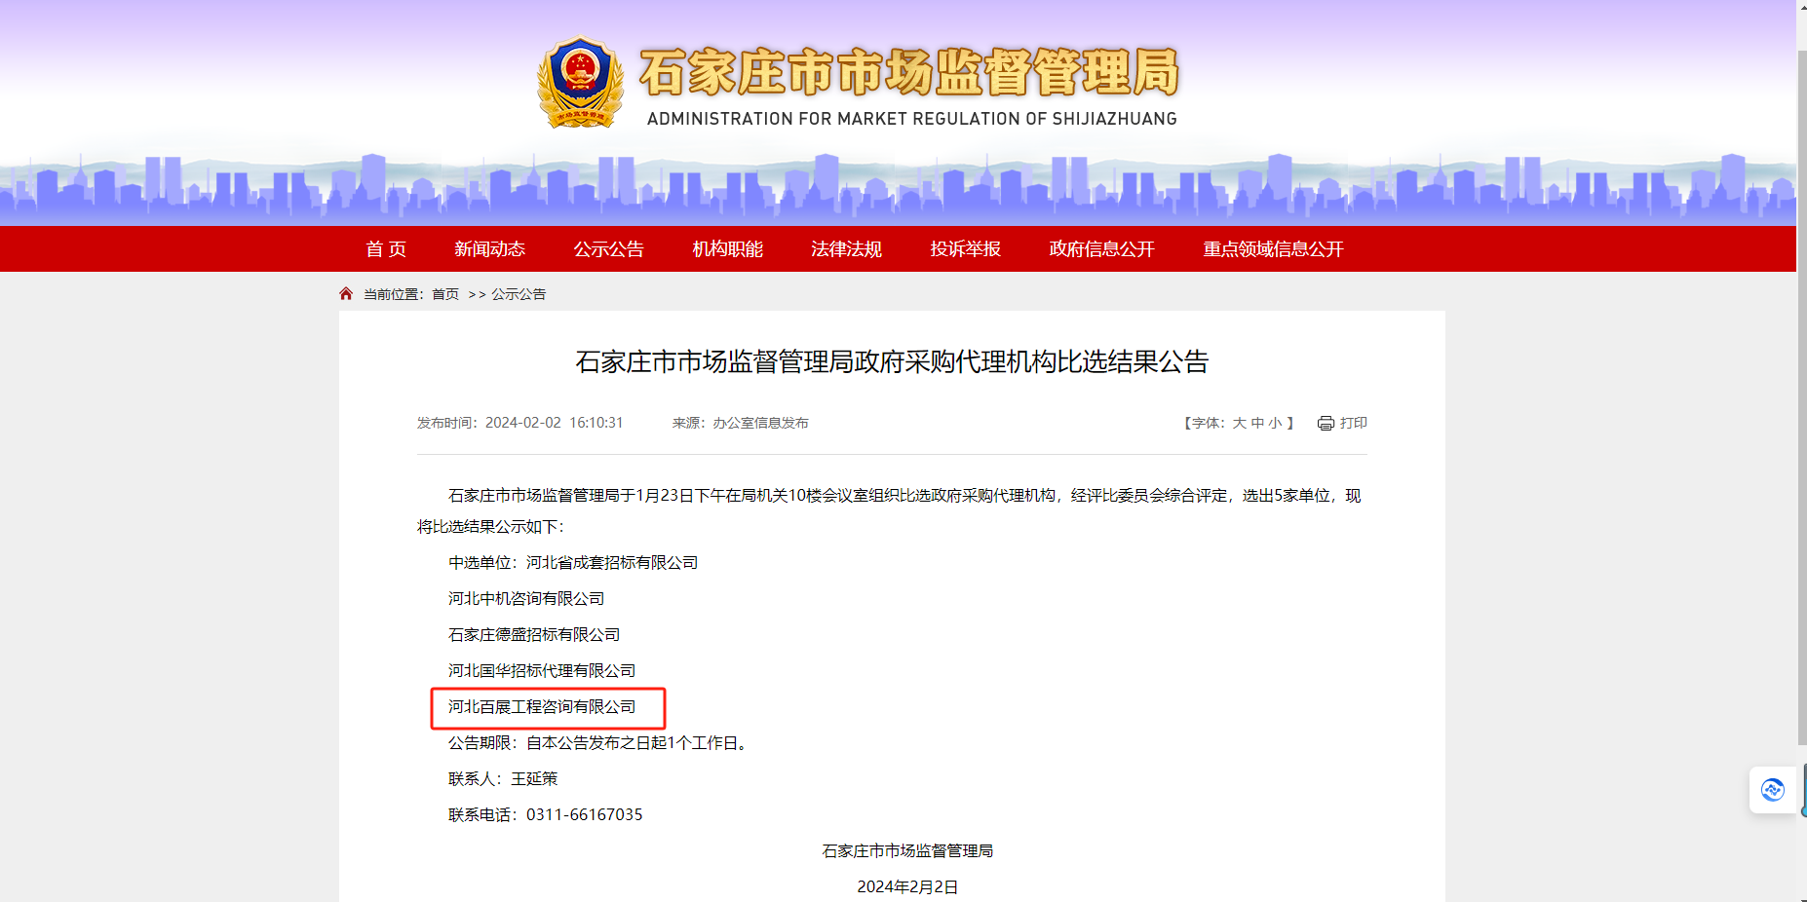Click the date 2024年2月2日
Image resolution: width=1807 pixels, height=902 pixels.
click(907, 887)
